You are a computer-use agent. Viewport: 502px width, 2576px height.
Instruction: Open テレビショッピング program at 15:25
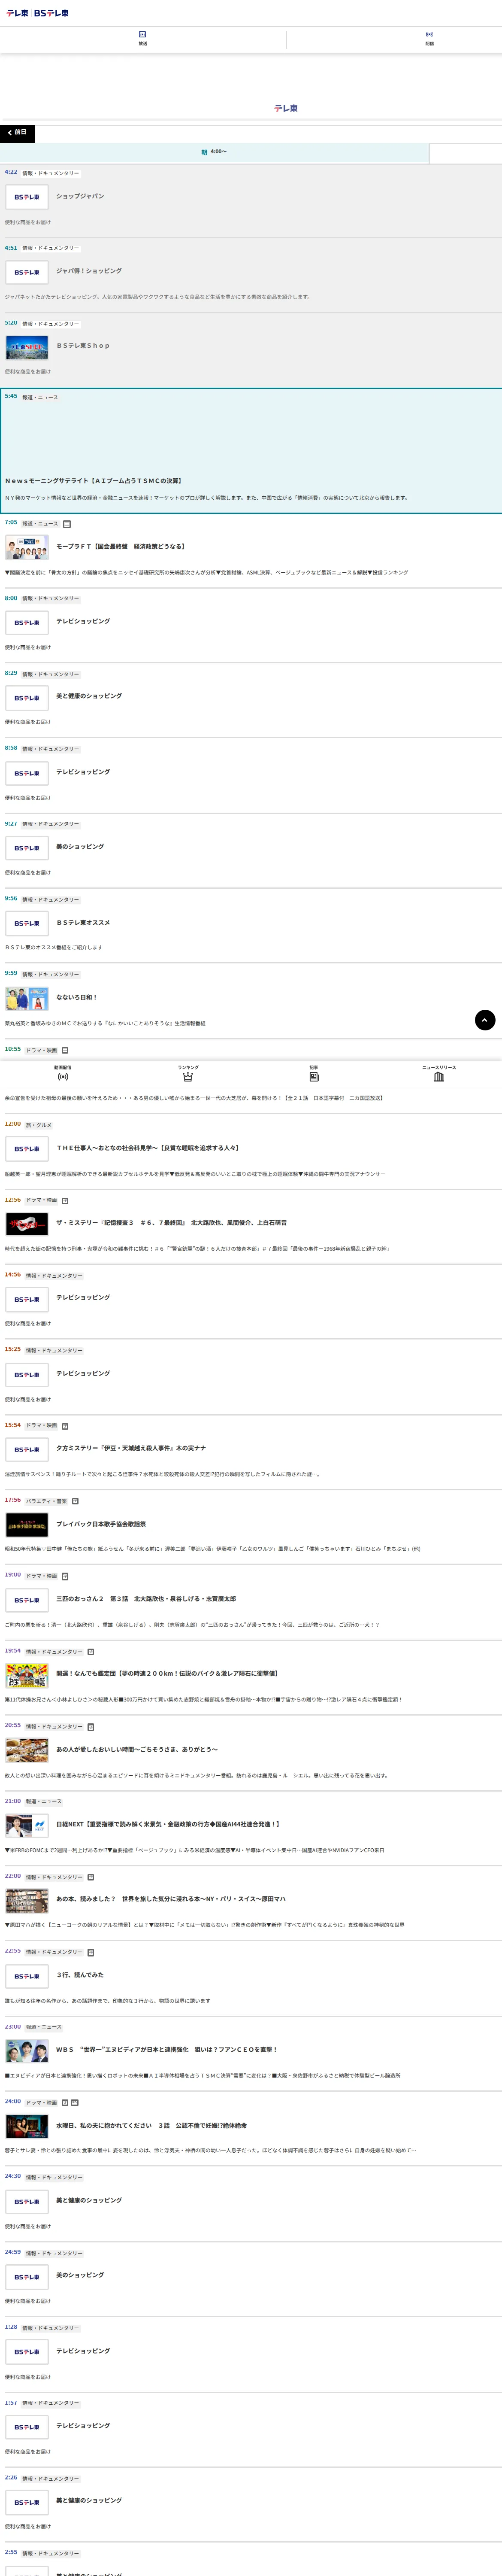tap(83, 1373)
